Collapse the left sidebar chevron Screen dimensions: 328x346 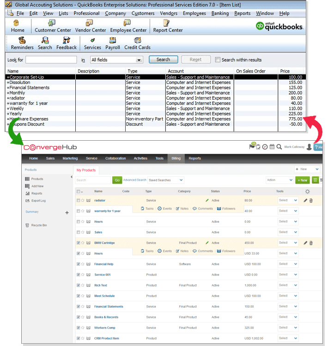click(72, 177)
